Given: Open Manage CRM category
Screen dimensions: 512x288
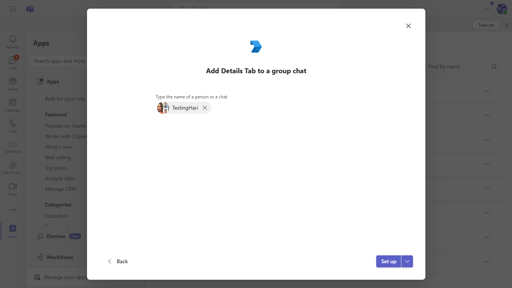Looking at the screenshot, I should 60,189.
